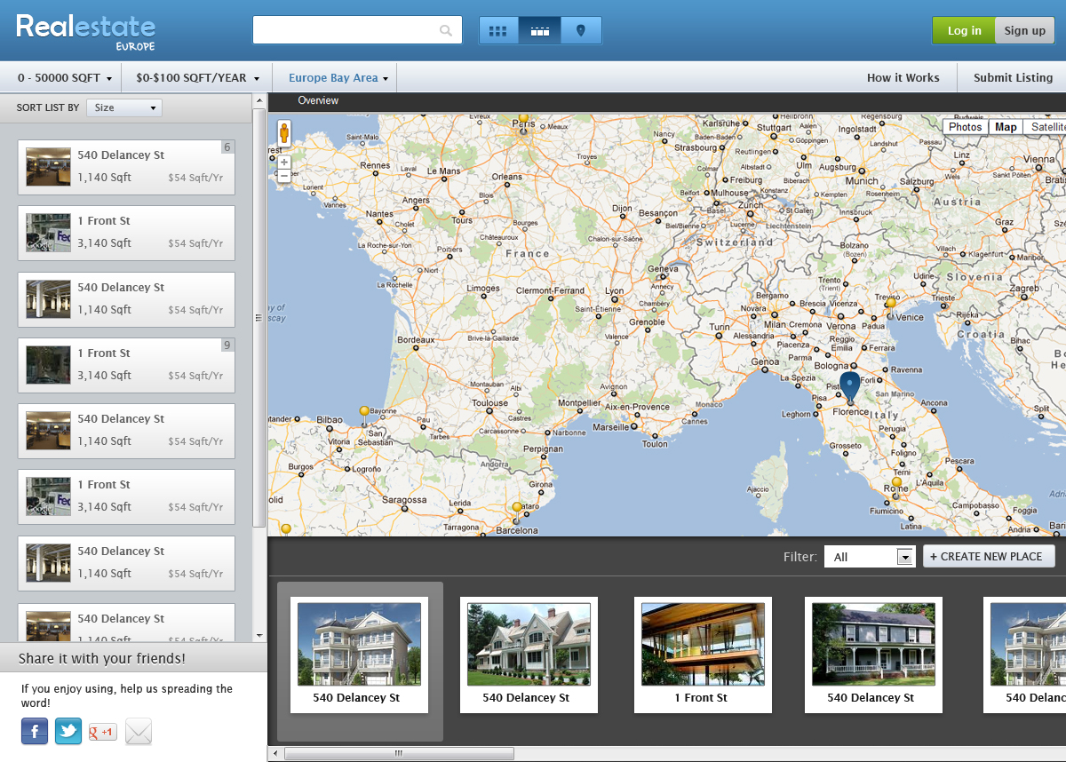Go to Submit Listing
Image resolution: width=1066 pixels, height=762 pixels.
(x=1013, y=78)
